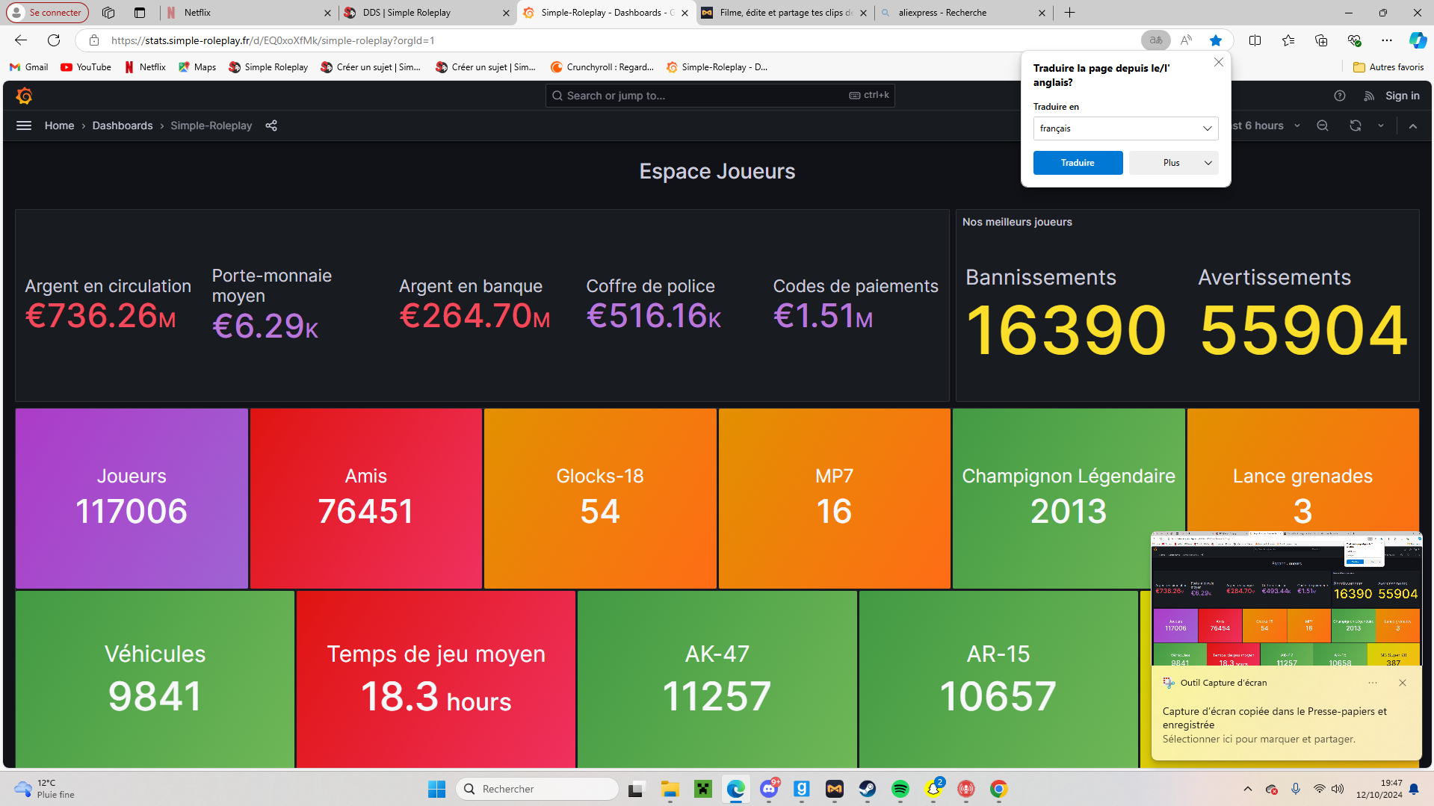The height and width of the screenshot is (806, 1434).
Task: Click the Bannissements 16390 value
Action: (x=1066, y=329)
